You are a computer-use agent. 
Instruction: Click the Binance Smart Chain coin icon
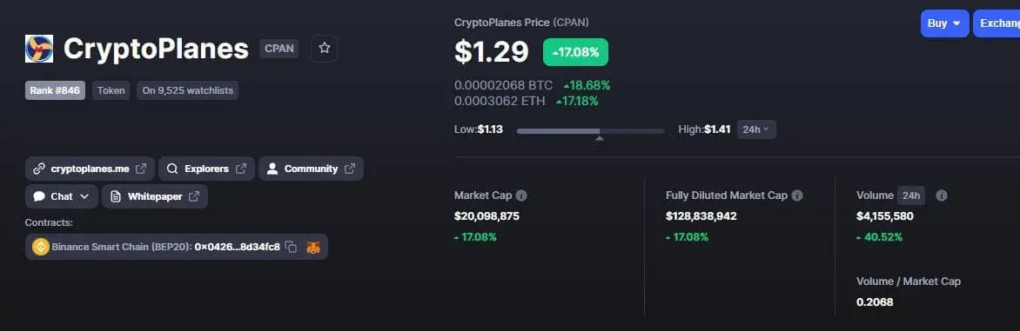click(40, 247)
